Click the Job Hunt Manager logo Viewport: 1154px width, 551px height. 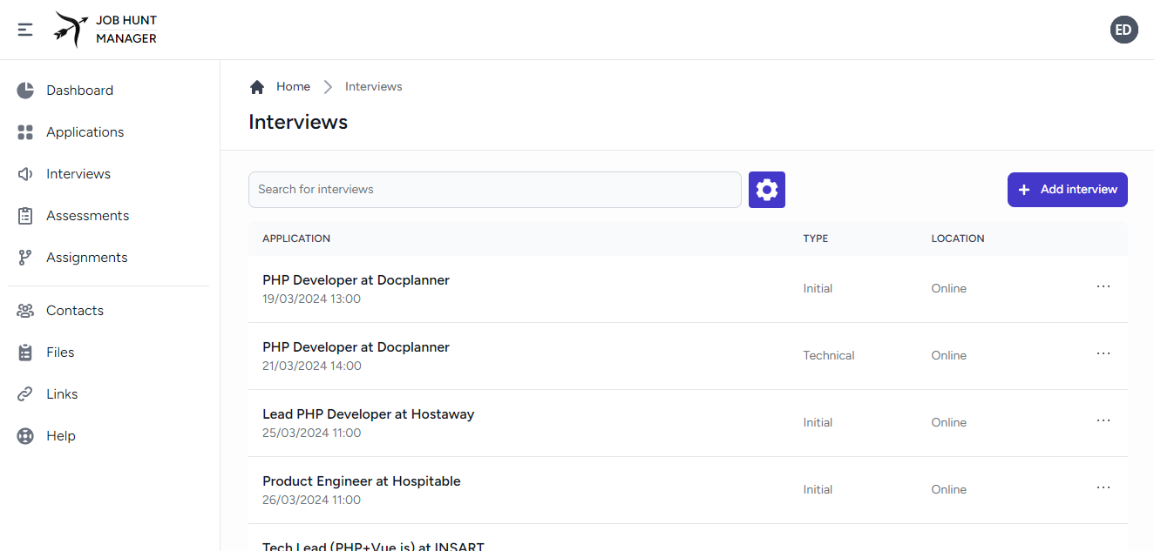click(x=105, y=30)
